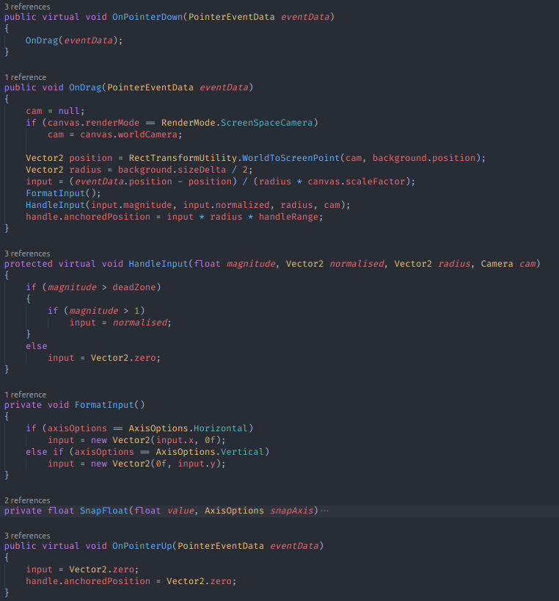
Task: Click 'background.sizeDelta' expression
Action: click(172, 170)
